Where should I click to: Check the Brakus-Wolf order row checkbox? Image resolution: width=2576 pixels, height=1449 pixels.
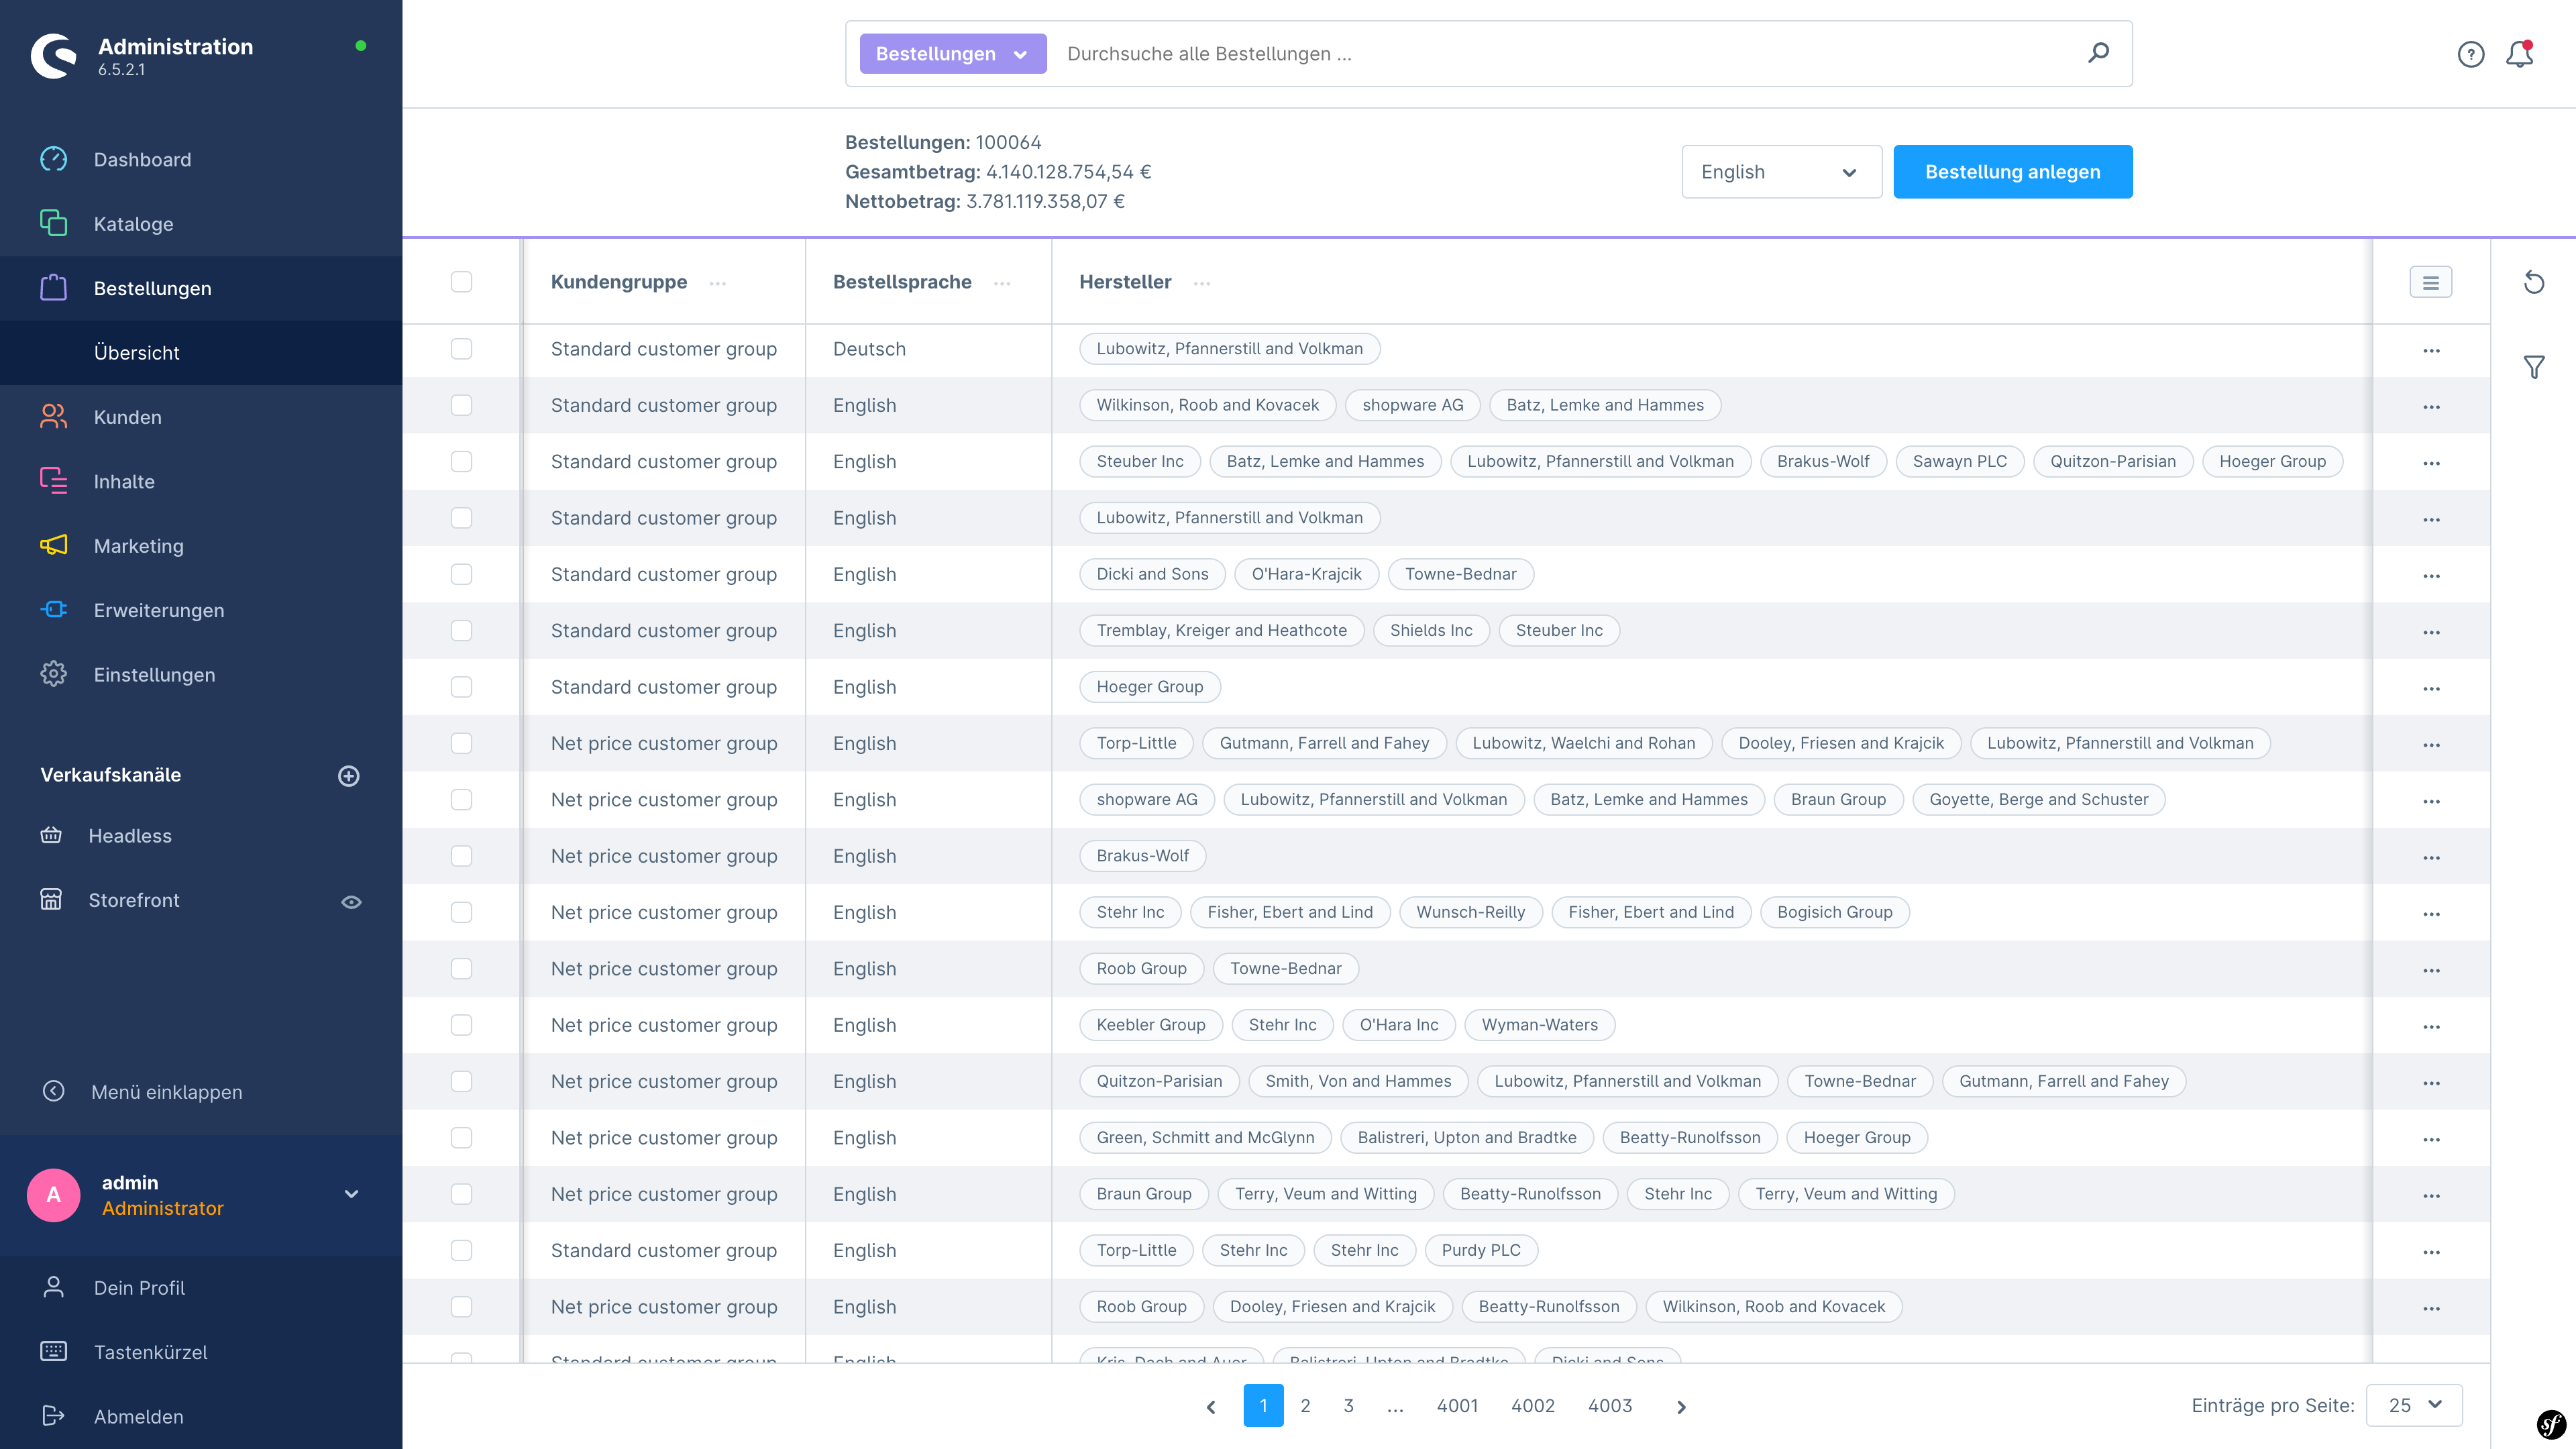coord(461,856)
